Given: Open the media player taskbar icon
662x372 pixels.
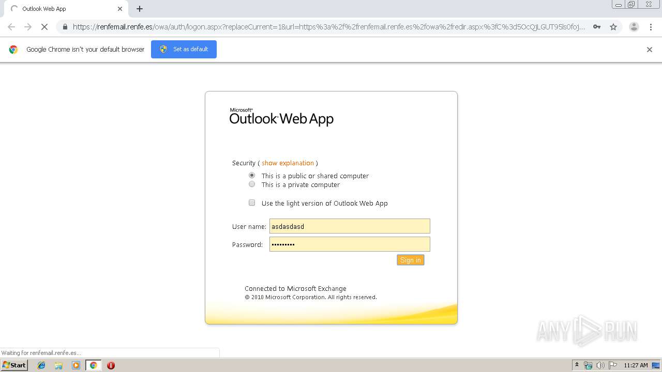Looking at the screenshot, I should point(76,365).
